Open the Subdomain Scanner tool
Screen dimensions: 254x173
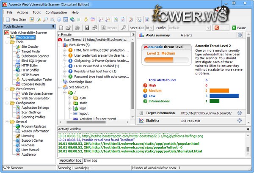(35, 56)
